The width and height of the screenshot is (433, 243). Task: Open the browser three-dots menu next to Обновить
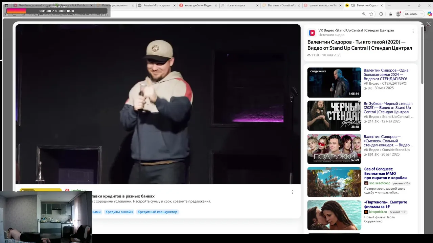421,14
